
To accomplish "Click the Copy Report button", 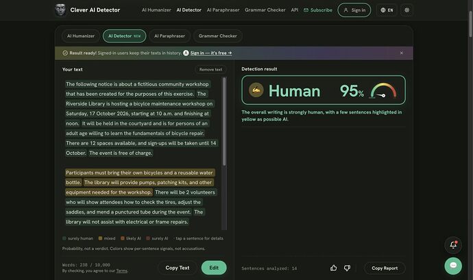I will tap(385, 268).
